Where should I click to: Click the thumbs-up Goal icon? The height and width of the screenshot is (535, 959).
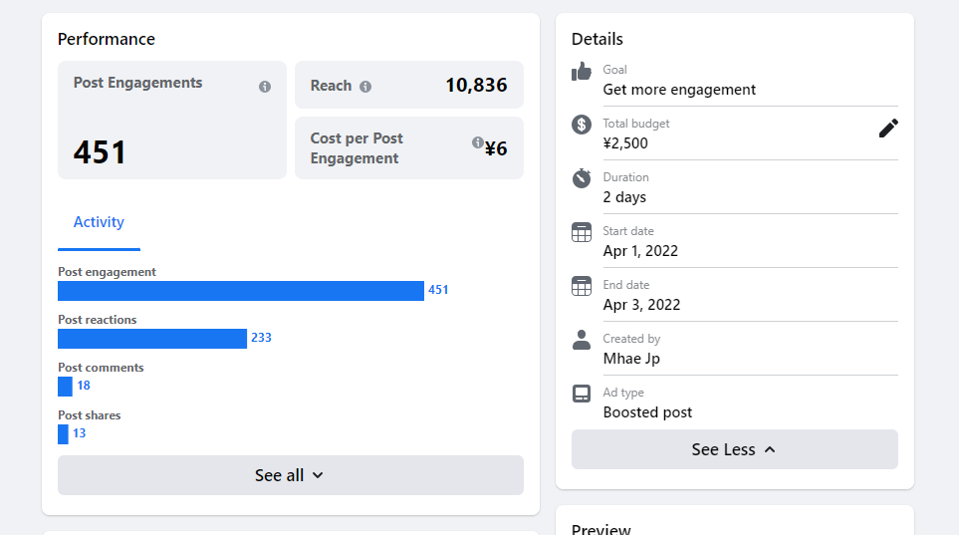(x=582, y=72)
